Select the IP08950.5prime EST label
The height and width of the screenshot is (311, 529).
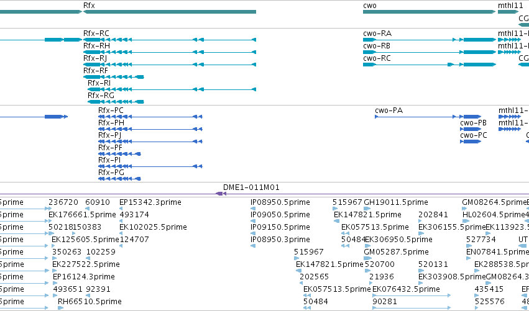click(280, 202)
